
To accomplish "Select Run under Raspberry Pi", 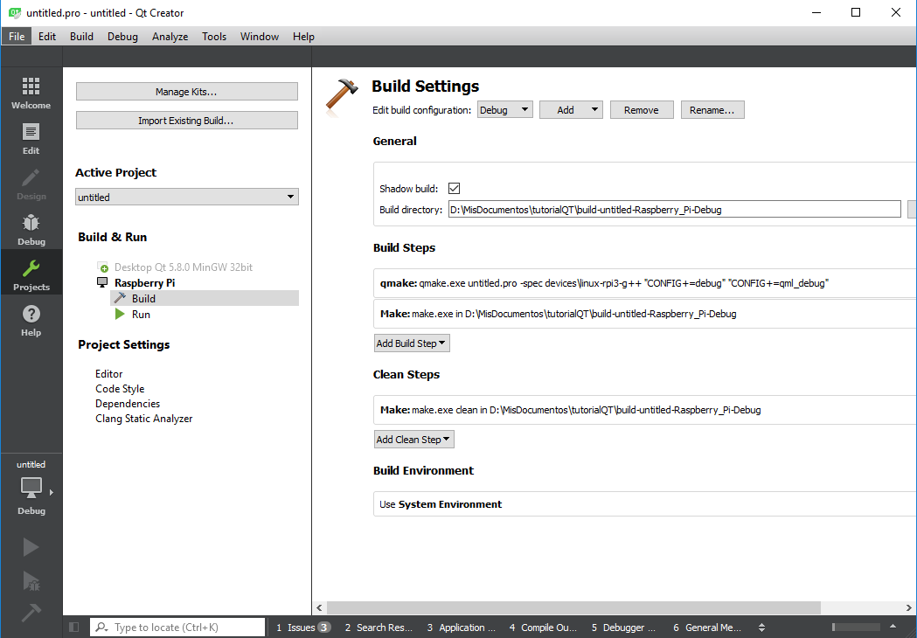I will [x=141, y=314].
